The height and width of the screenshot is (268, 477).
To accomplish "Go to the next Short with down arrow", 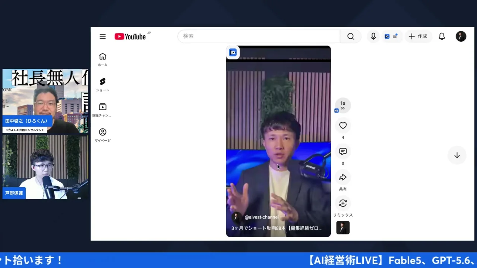I will pos(457,156).
